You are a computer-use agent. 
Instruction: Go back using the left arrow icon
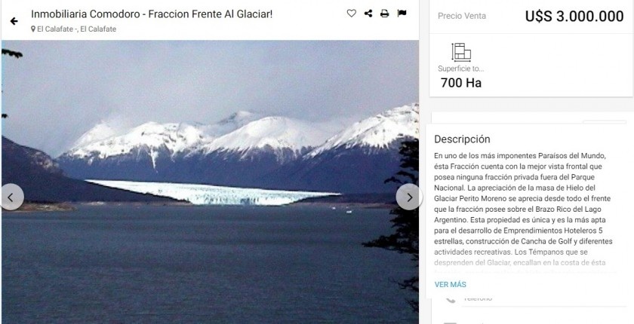[14, 21]
